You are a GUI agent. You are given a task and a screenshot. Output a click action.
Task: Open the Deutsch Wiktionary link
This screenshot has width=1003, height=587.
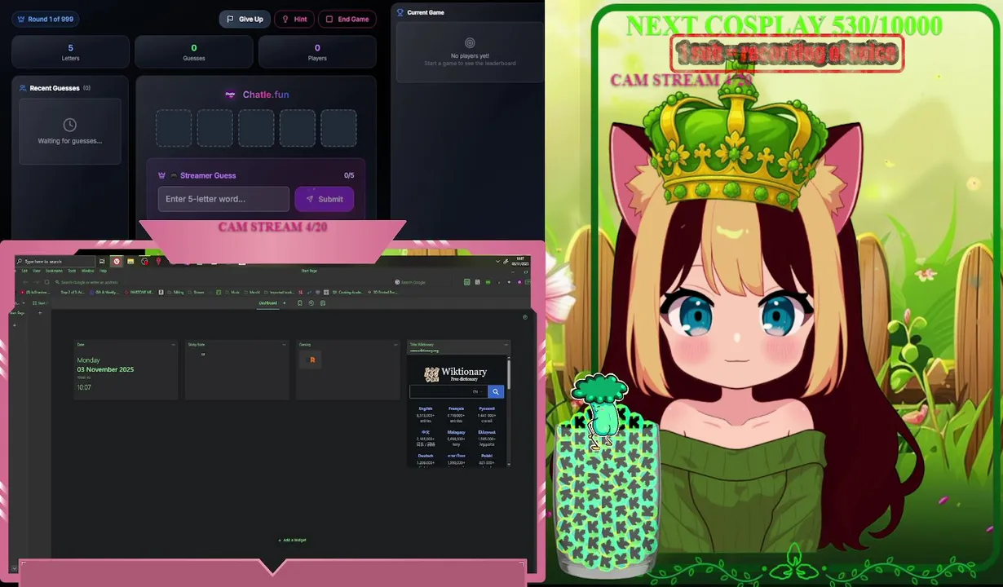(x=426, y=456)
